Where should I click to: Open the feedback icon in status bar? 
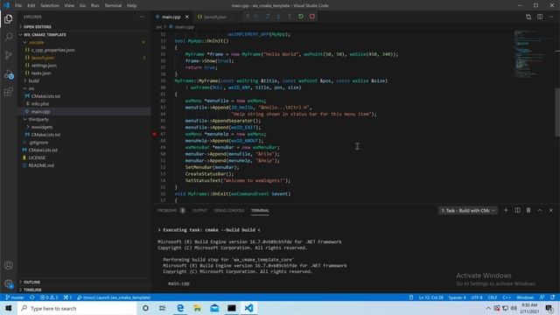point(542,297)
